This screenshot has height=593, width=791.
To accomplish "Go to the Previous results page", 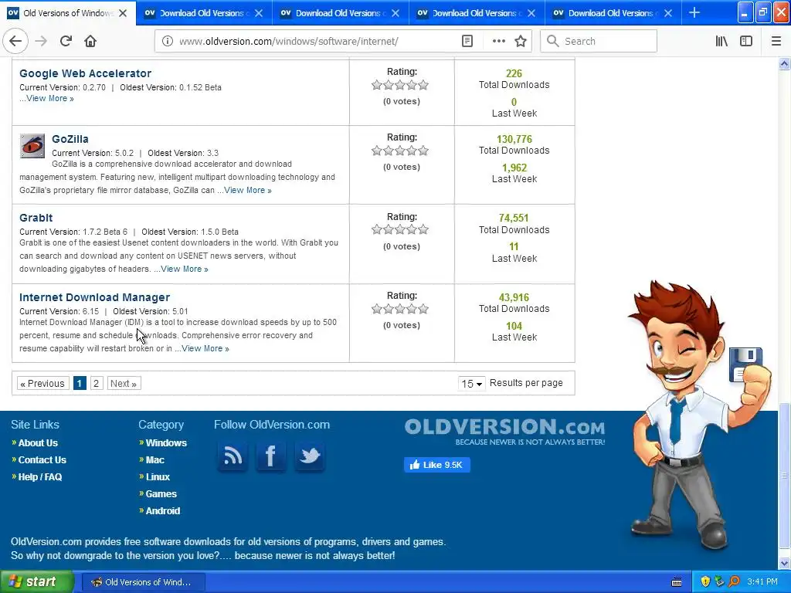I will pyautogui.click(x=42, y=383).
